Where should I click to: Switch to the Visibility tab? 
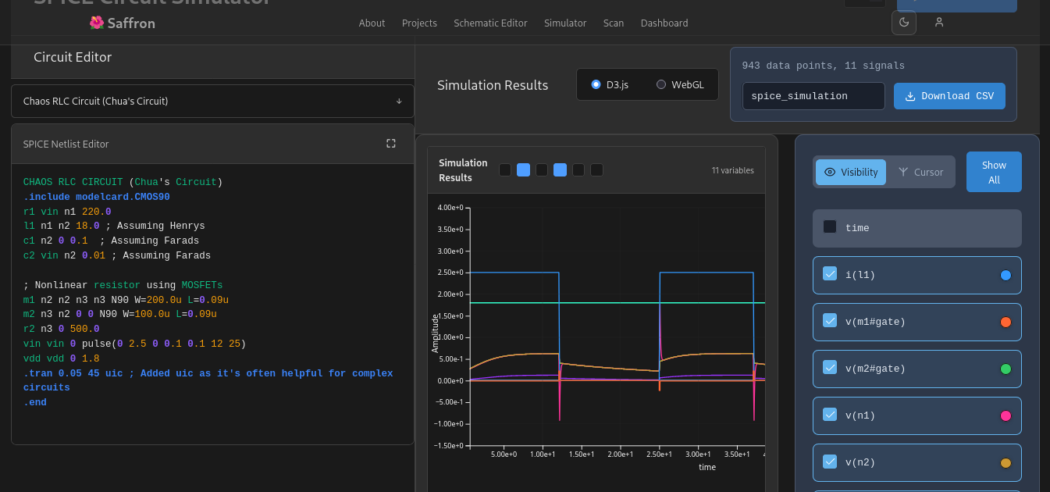click(851, 172)
